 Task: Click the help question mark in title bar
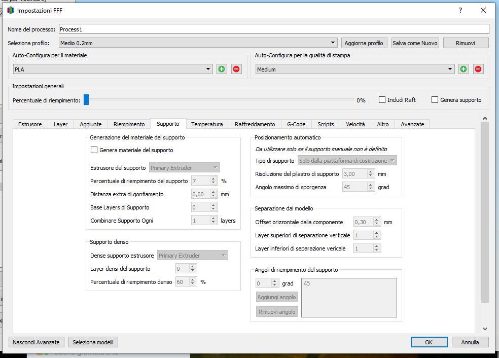tap(460, 10)
